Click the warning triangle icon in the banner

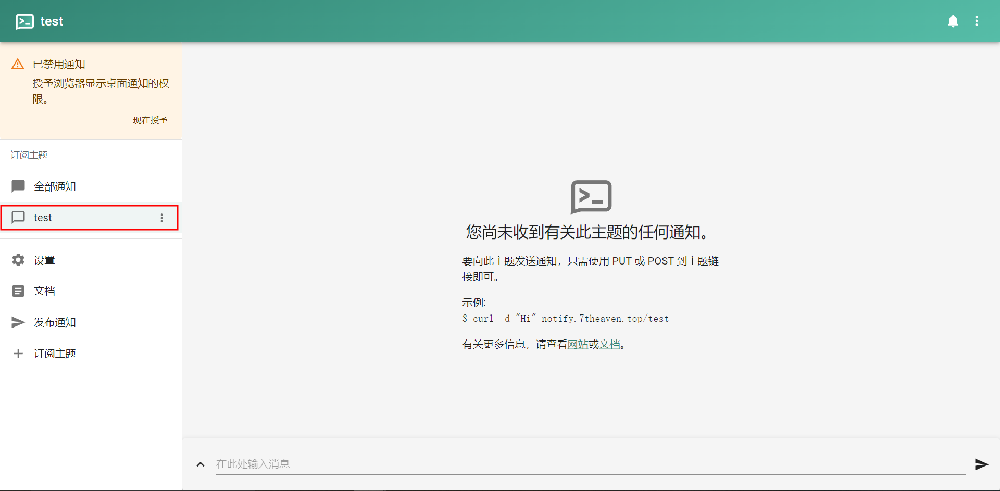(x=17, y=64)
